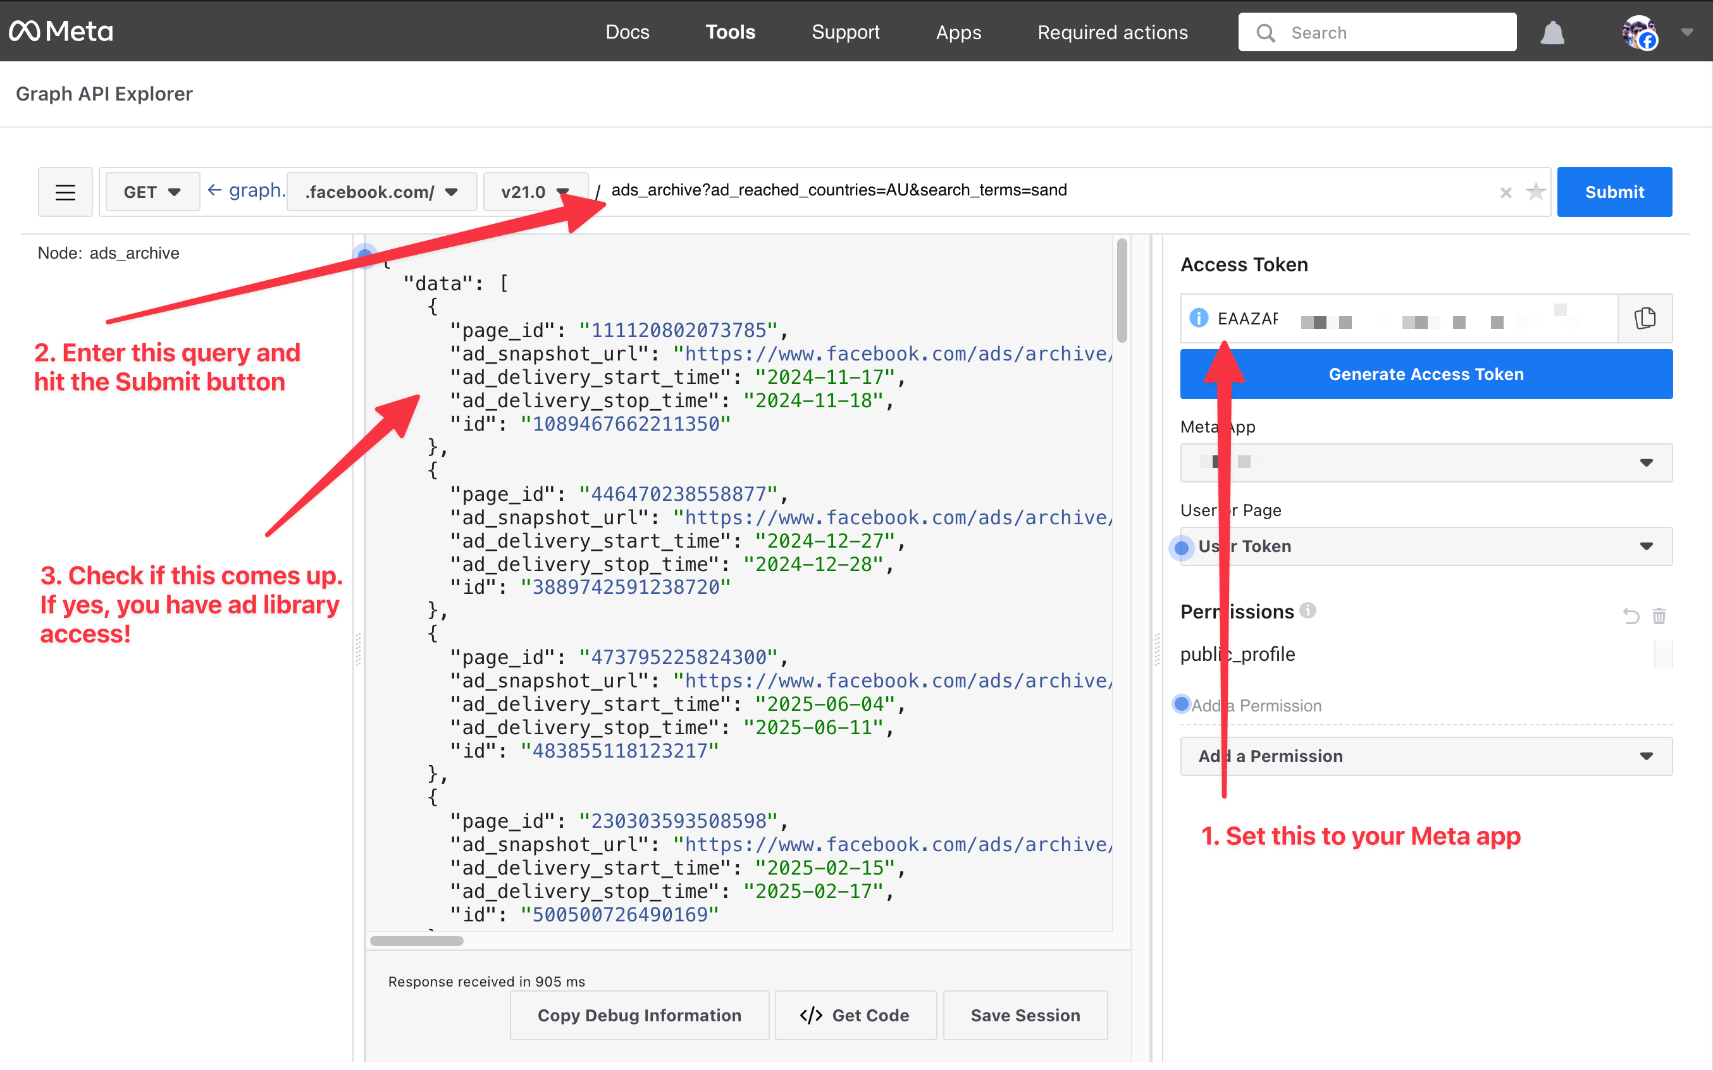Viewport: 1713px width, 1070px height.
Task: Copy the access token using the copy icon
Action: 1645,319
